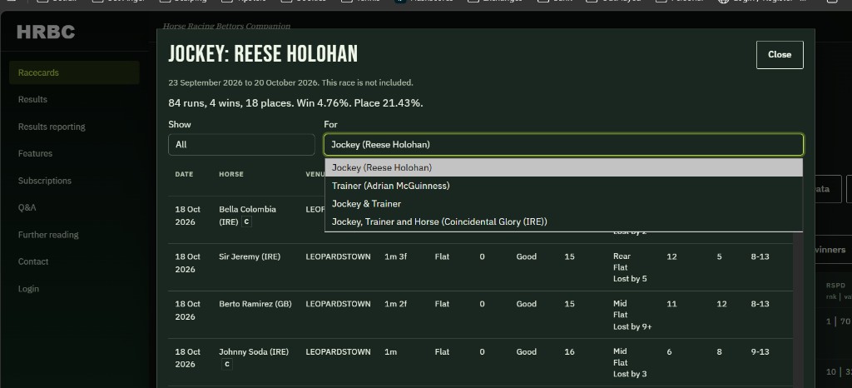Click the HORSE column header
The width and height of the screenshot is (852, 388).
[231, 174]
